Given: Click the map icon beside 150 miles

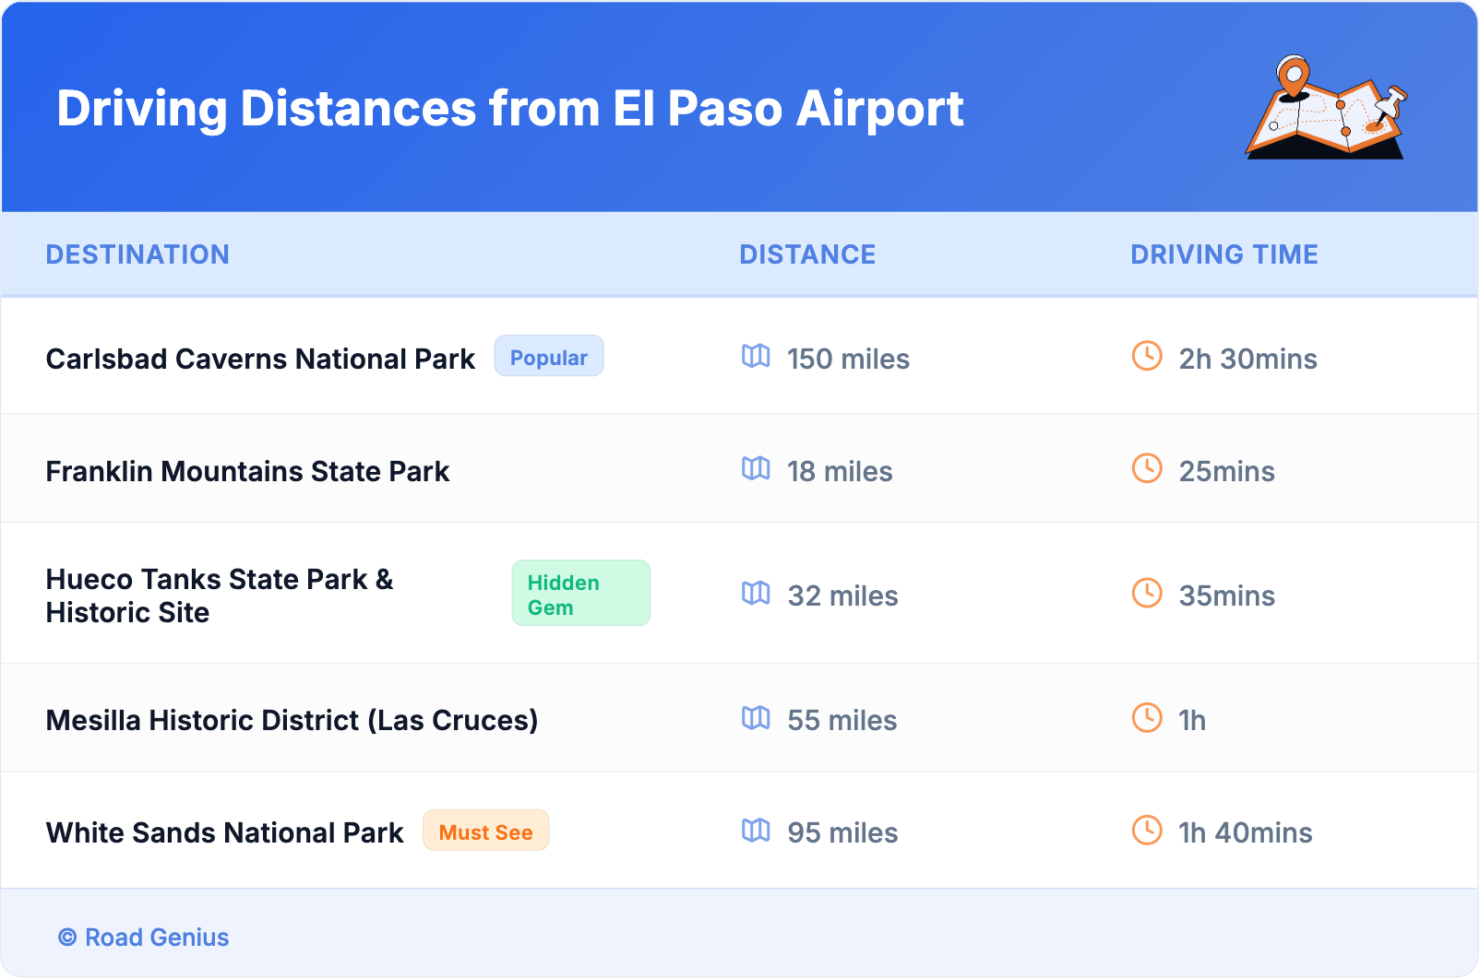Looking at the screenshot, I should [756, 356].
